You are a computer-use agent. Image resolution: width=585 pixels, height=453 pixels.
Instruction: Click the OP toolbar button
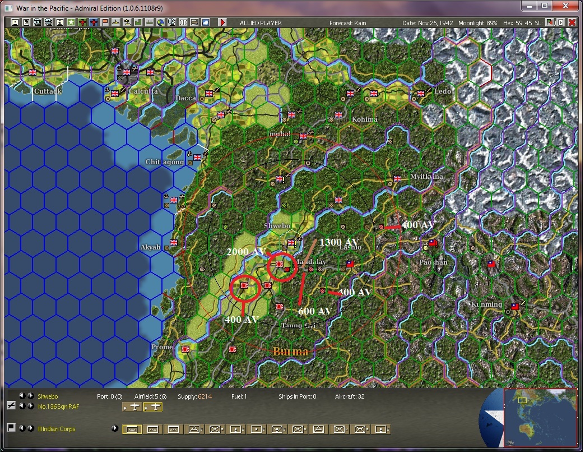coord(183,22)
